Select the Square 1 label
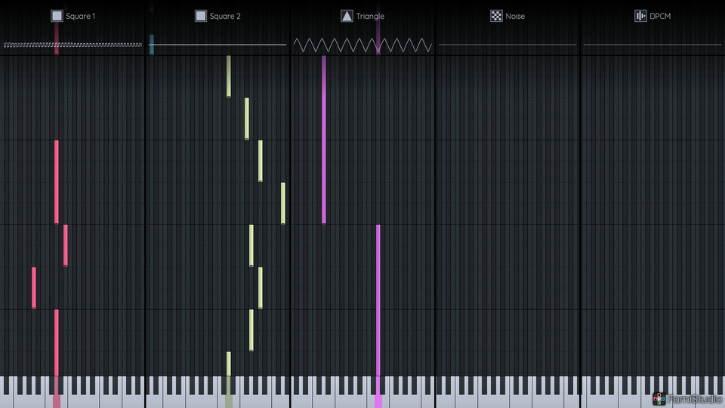This screenshot has width=725, height=408. [81, 16]
